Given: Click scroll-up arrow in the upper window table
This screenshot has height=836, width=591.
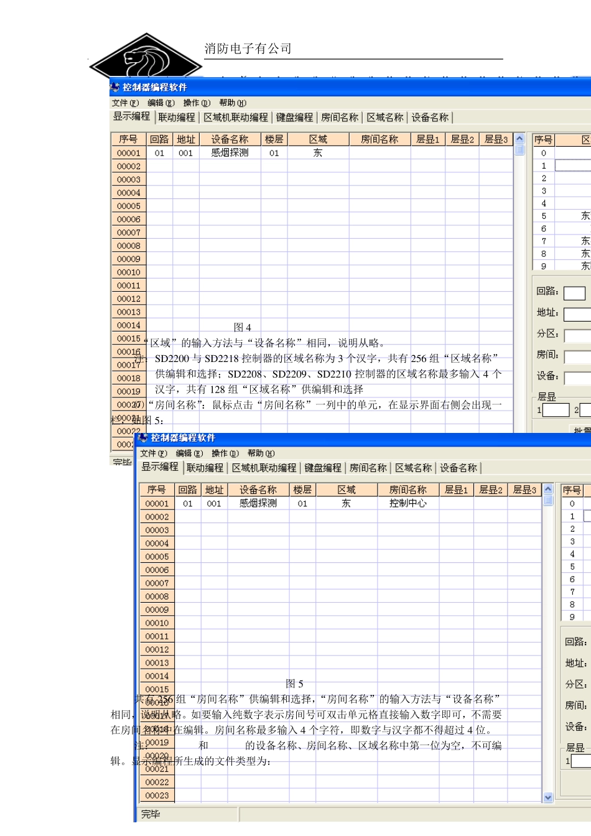Looking at the screenshot, I should tap(520, 139).
